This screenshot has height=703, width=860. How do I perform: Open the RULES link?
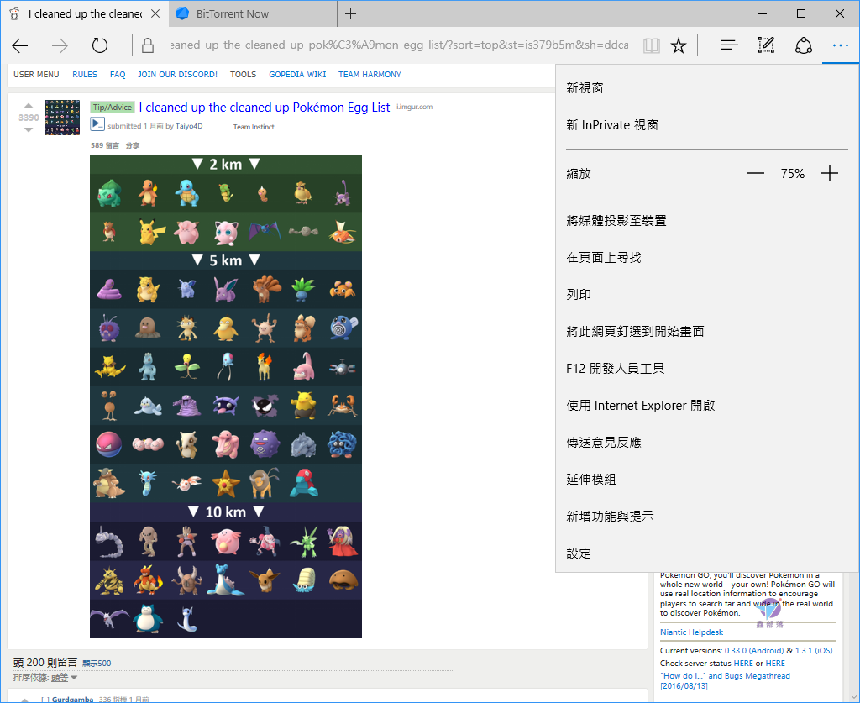[x=85, y=75]
